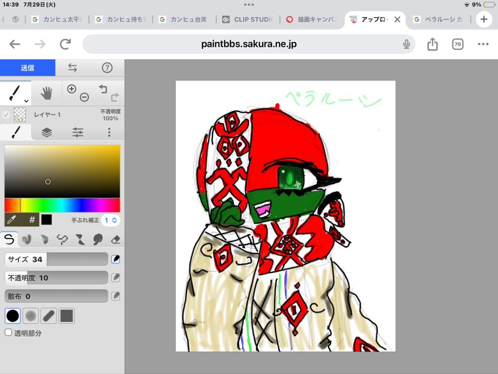498x374 pixels.
Task: Click the paintbbs.sakura.ne.jp address bar
Action: [x=249, y=44]
